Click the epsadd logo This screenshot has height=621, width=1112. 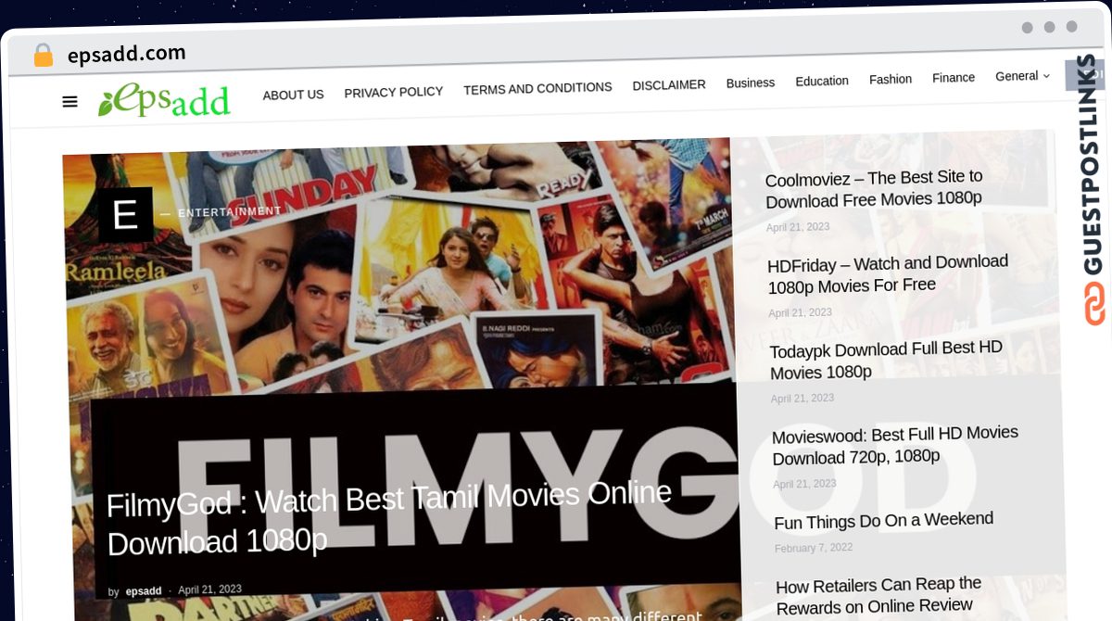(x=164, y=99)
